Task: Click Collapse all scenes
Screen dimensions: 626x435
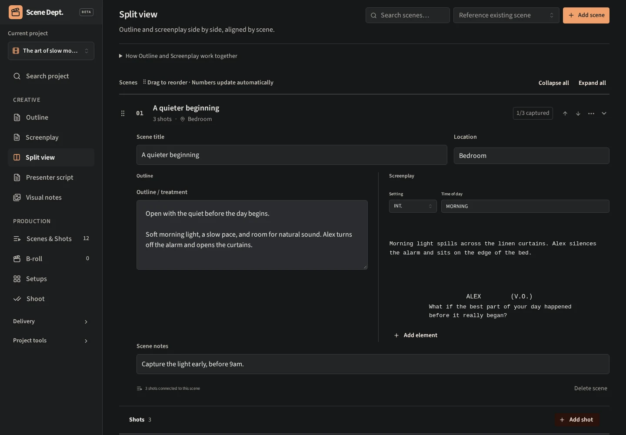Action: (553, 83)
